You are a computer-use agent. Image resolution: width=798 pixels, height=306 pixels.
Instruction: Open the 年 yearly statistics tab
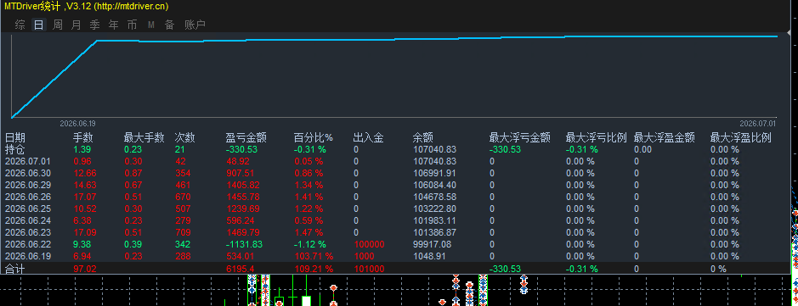(x=114, y=25)
